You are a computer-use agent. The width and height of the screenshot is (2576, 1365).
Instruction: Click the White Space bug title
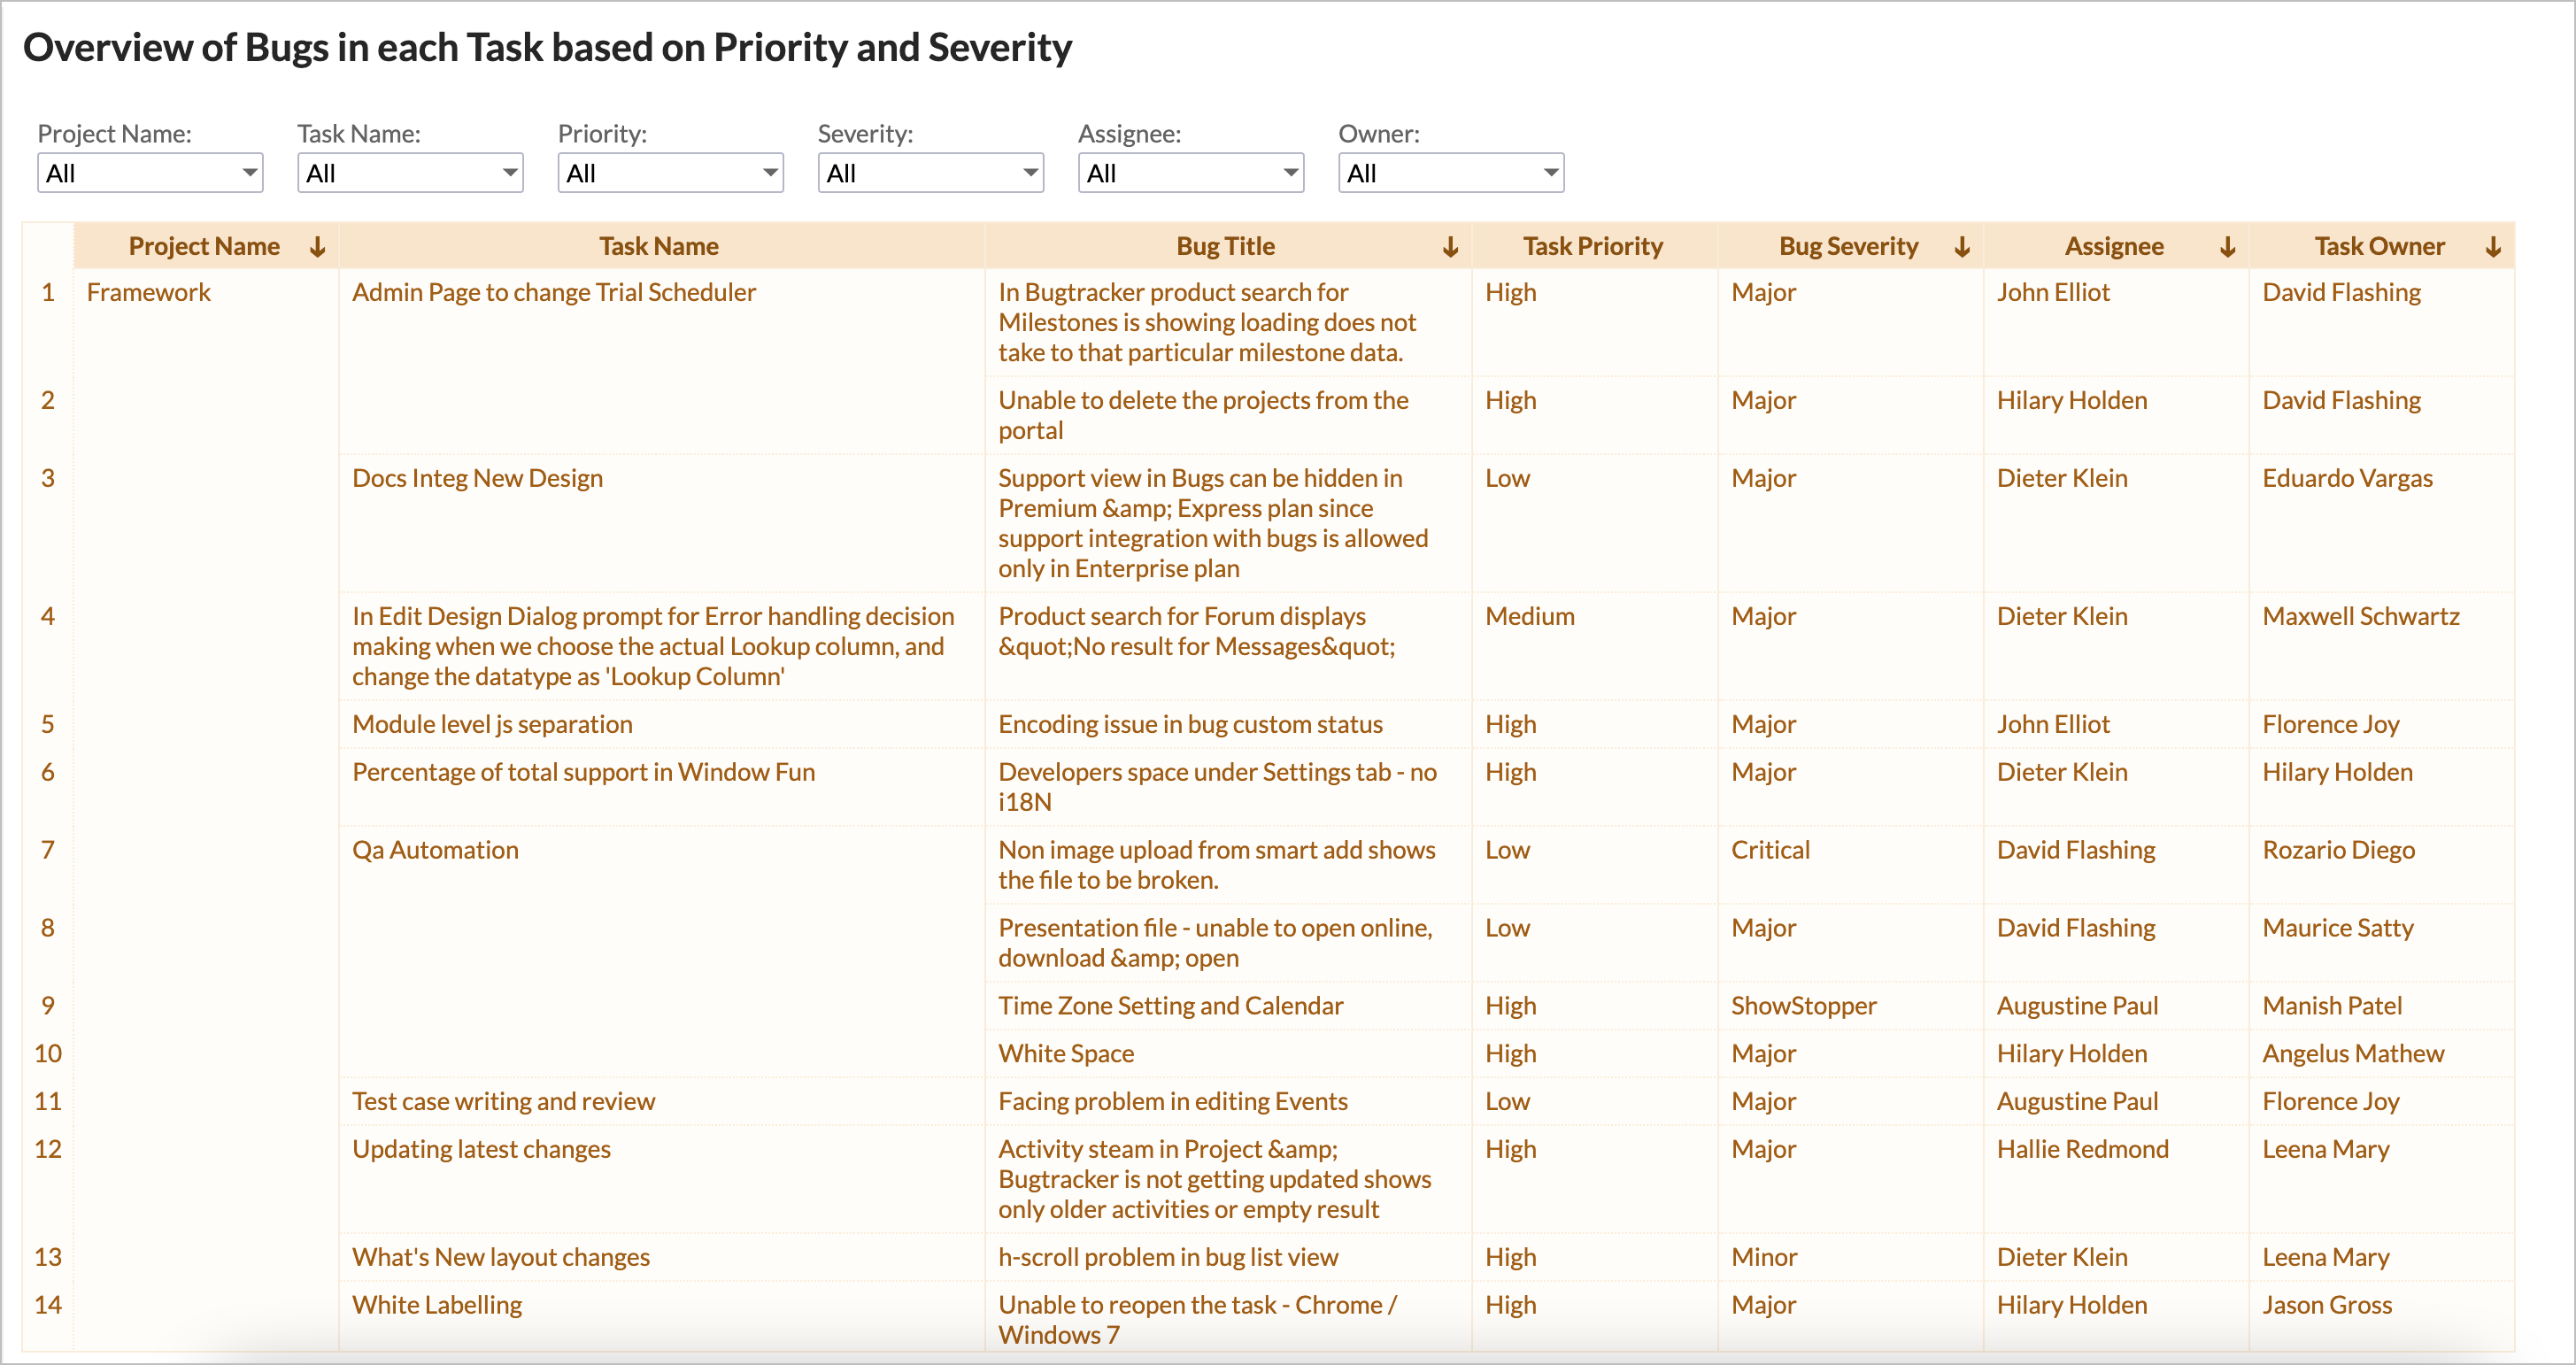[x=1066, y=1053]
